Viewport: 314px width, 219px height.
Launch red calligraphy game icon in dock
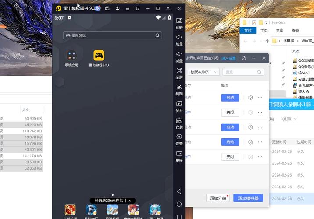click(70, 210)
